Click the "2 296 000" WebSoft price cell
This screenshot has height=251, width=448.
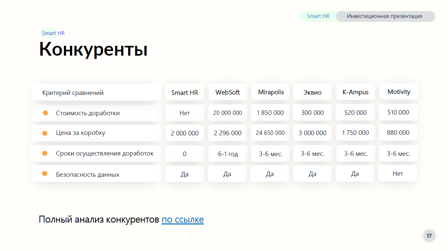[227, 133]
